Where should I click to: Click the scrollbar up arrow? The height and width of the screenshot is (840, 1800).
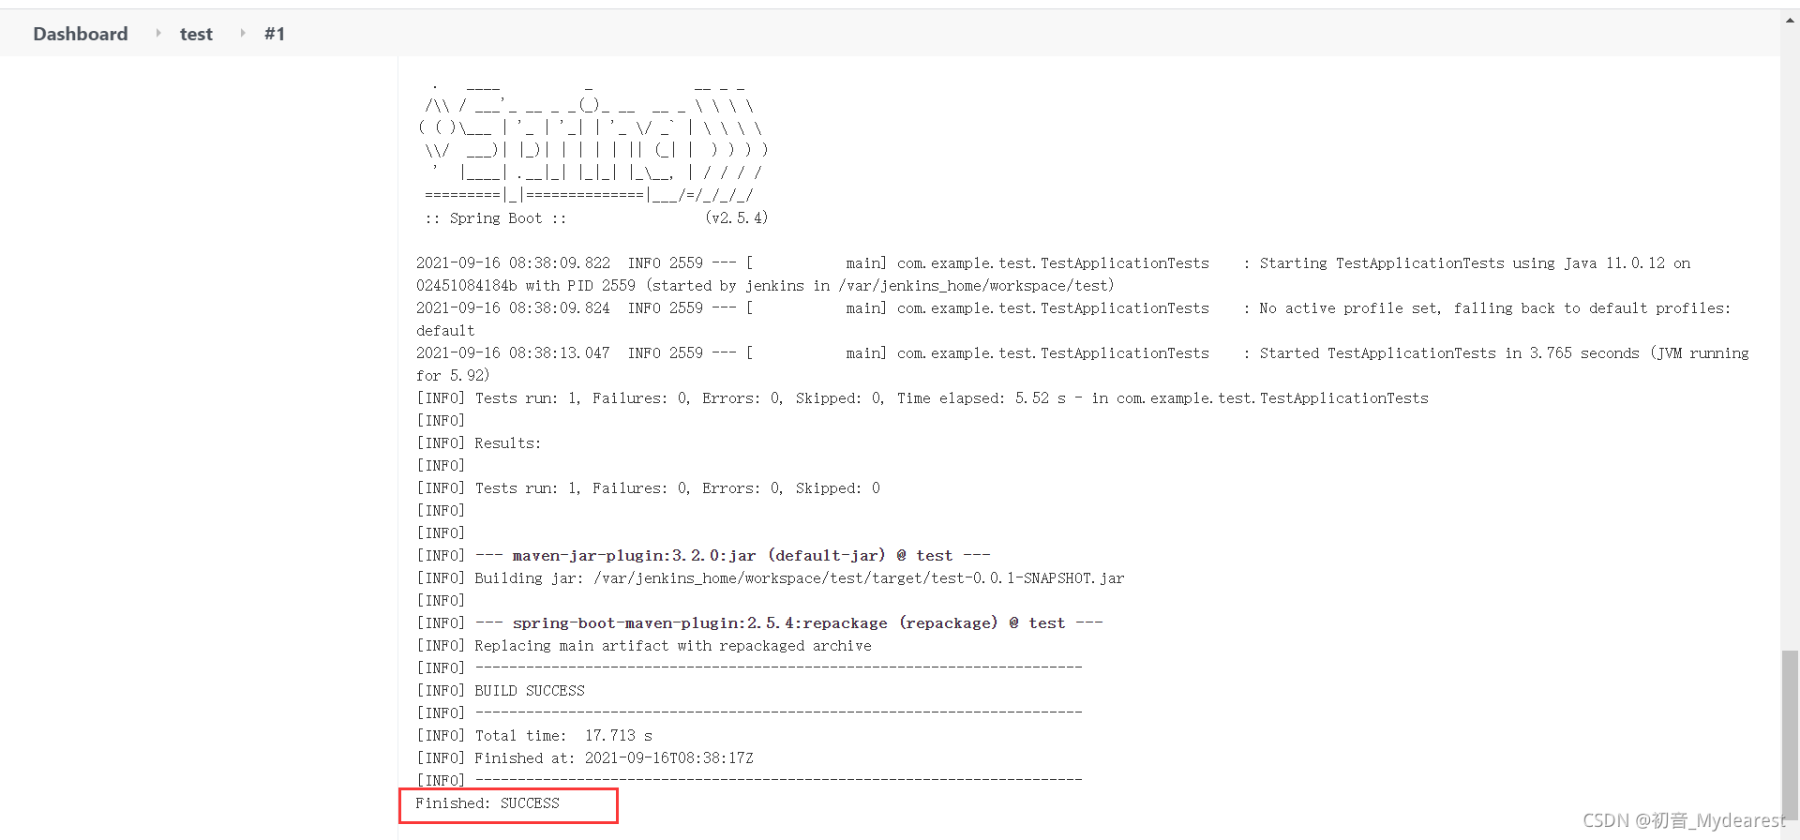[x=1790, y=20]
